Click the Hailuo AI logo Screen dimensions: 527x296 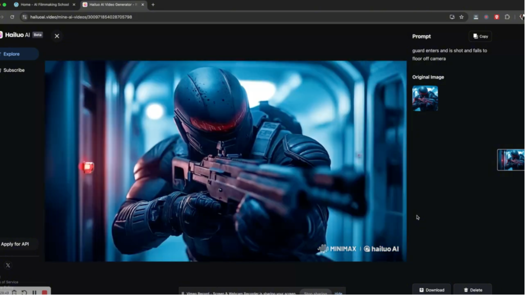[15, 35]
